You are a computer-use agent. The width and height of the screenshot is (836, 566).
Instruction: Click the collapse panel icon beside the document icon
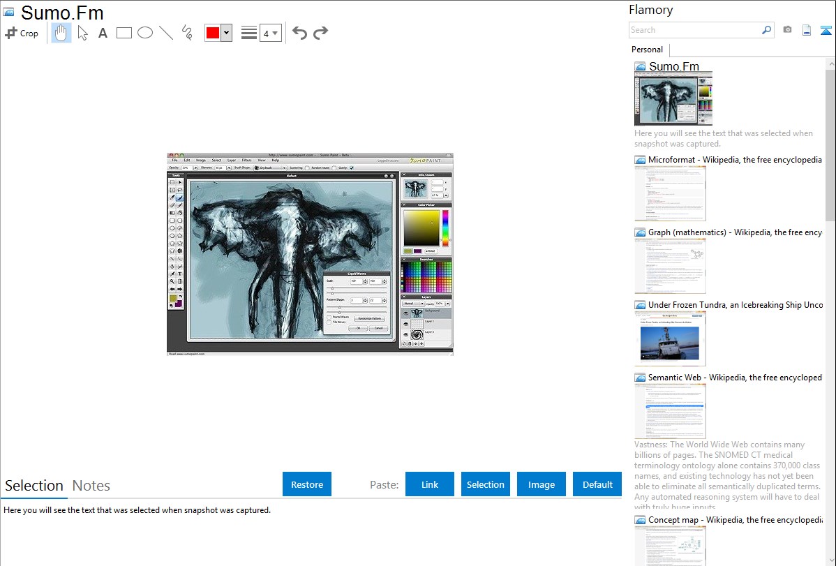pyautogui.click(x=826, y=31)
